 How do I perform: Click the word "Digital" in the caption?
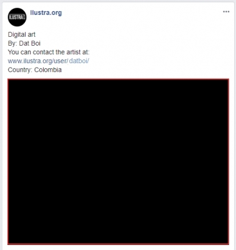pos(17,34)
